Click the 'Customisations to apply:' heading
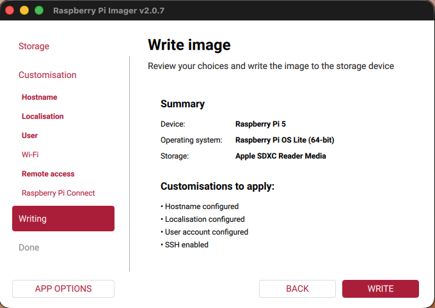This screenshot has width=435, height=308. click(217, 187)
